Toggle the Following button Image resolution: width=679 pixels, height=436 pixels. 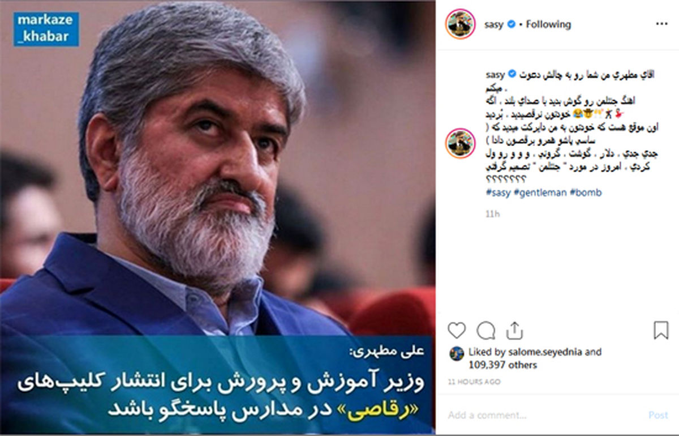(x=548, y=24)
